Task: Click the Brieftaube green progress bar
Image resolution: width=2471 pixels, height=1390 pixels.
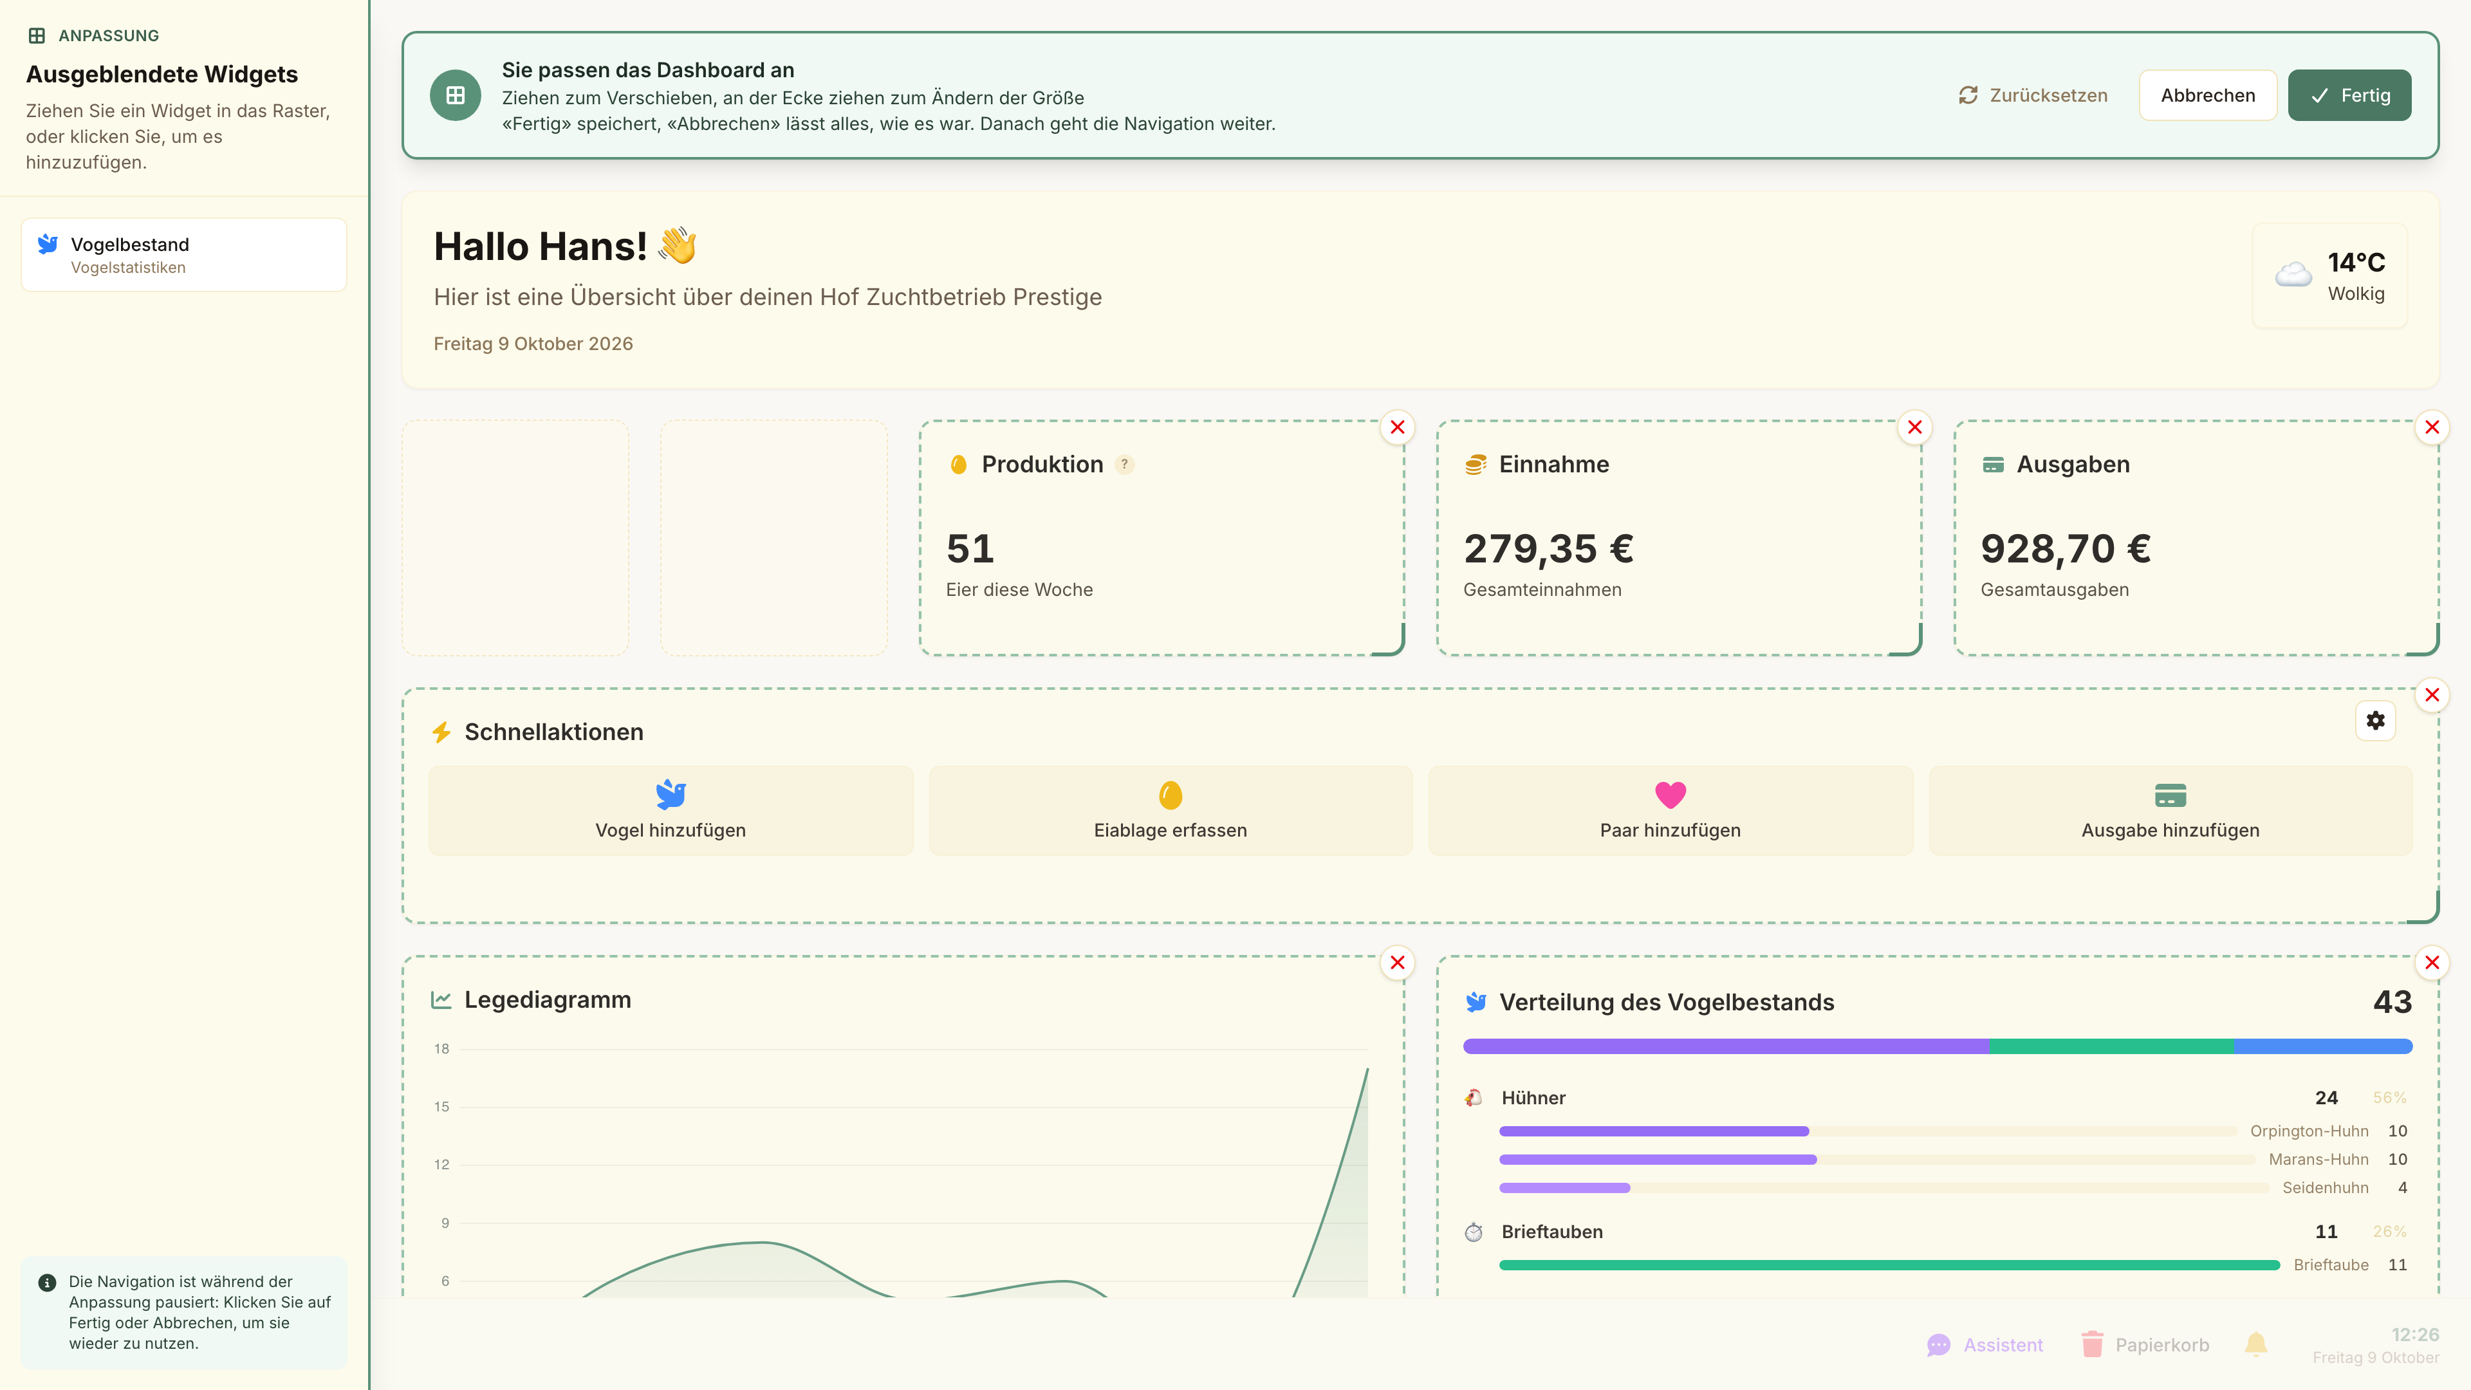Action: [x=1889, y=1265]
